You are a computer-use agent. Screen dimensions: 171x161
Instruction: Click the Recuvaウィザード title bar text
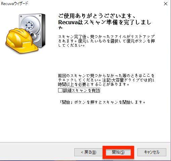(x=14, y=4)
